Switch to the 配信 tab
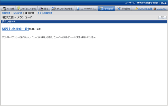 44,9
